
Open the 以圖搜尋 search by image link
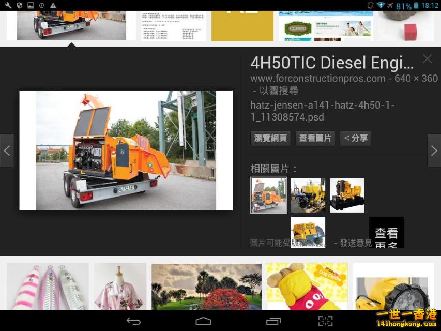(279, 91)
